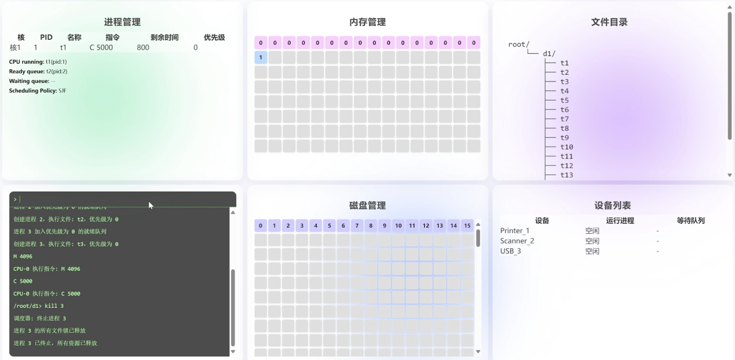Click page scrollbar down arrow at right
Viewport: 735px width, 360px height.
point(729,175)
